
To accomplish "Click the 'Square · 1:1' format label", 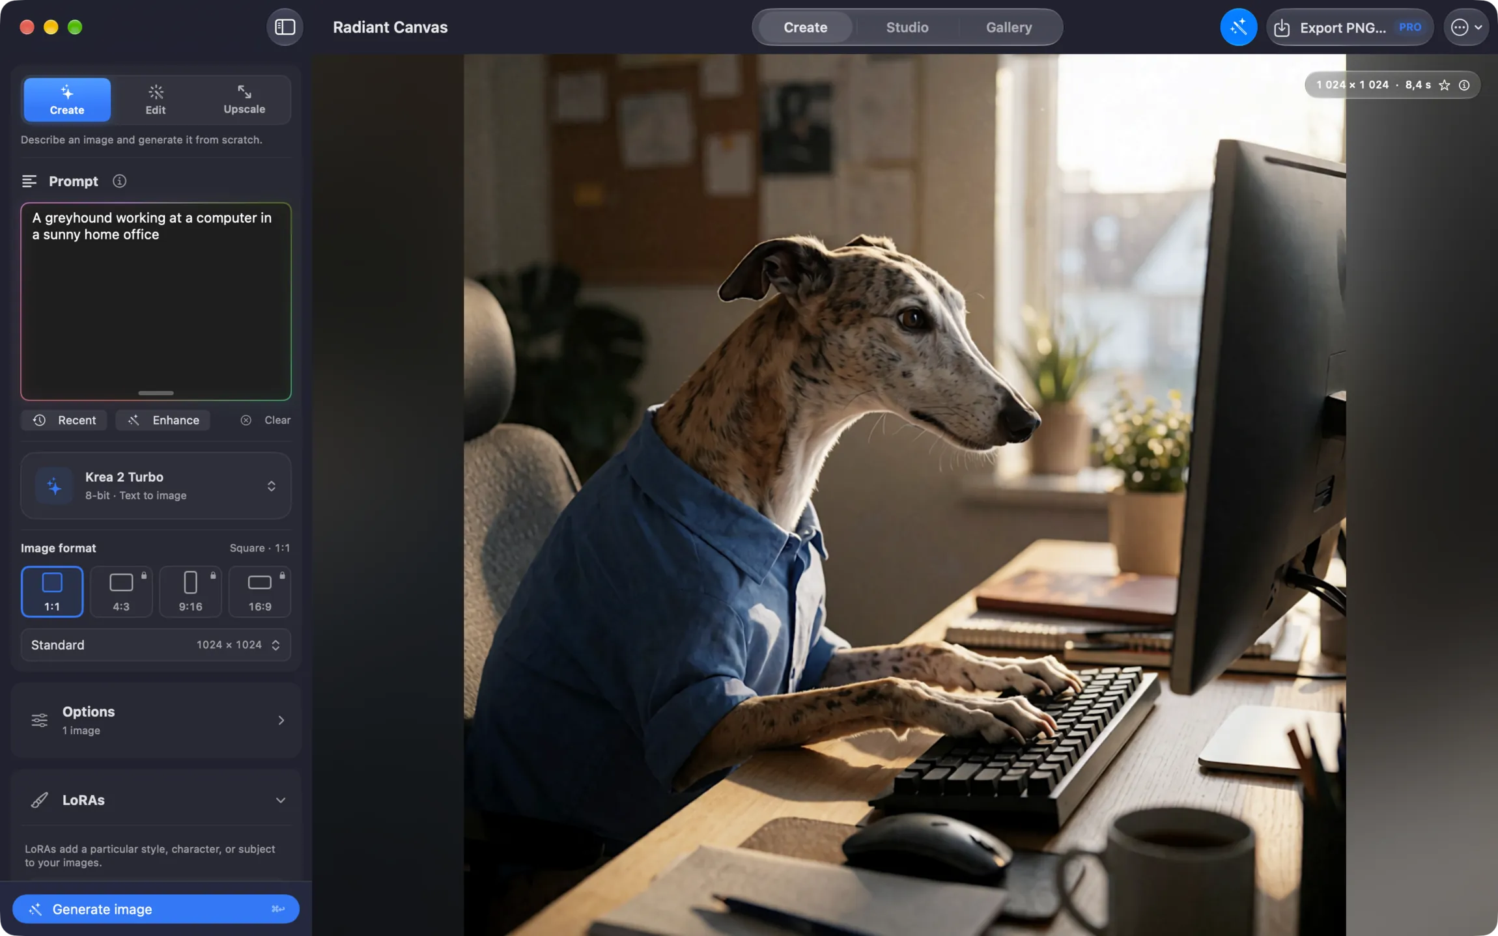I will point(259,548).
